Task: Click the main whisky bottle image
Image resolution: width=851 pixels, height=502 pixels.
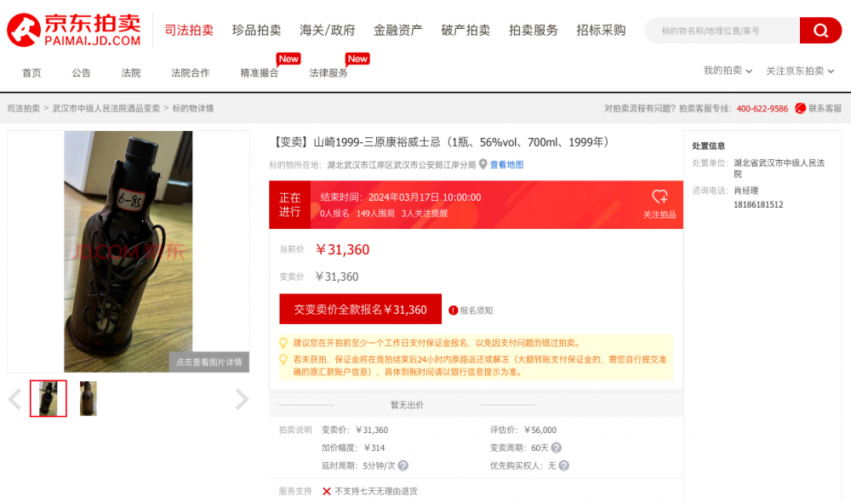Action: point(129,251)
